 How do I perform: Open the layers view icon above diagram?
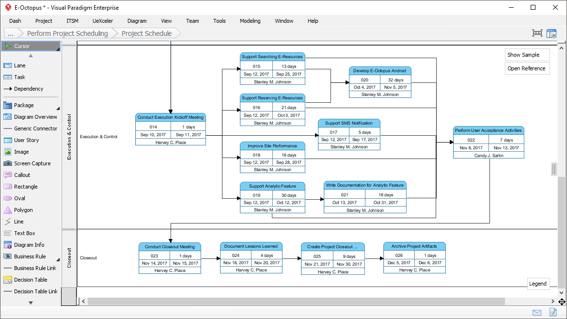551,33
